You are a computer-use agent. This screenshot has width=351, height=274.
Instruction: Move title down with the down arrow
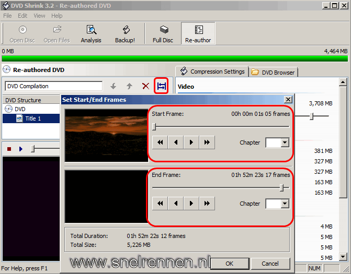114,86
